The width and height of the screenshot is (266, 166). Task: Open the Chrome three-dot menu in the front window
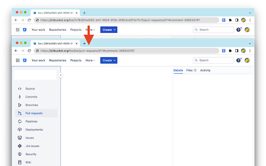pyautogui.click(x=250, y=51)
